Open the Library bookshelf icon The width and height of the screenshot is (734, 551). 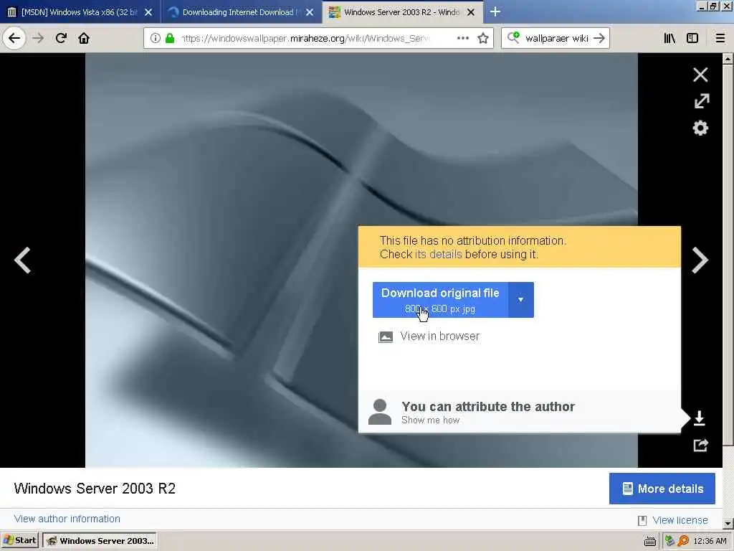[x=669, y=38]
